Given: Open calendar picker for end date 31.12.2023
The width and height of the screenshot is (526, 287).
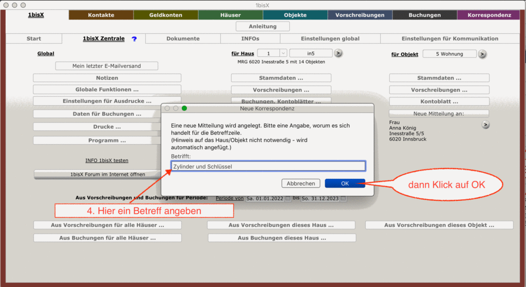Looking at the screenshot, I should (343, 198).
